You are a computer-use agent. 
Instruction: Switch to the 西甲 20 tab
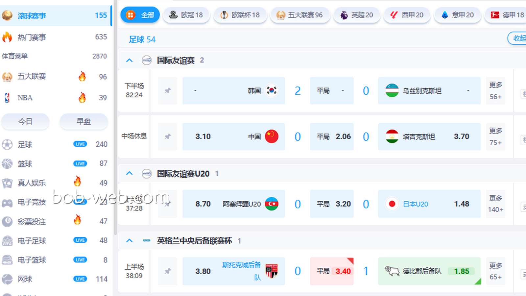coord(407,15)
